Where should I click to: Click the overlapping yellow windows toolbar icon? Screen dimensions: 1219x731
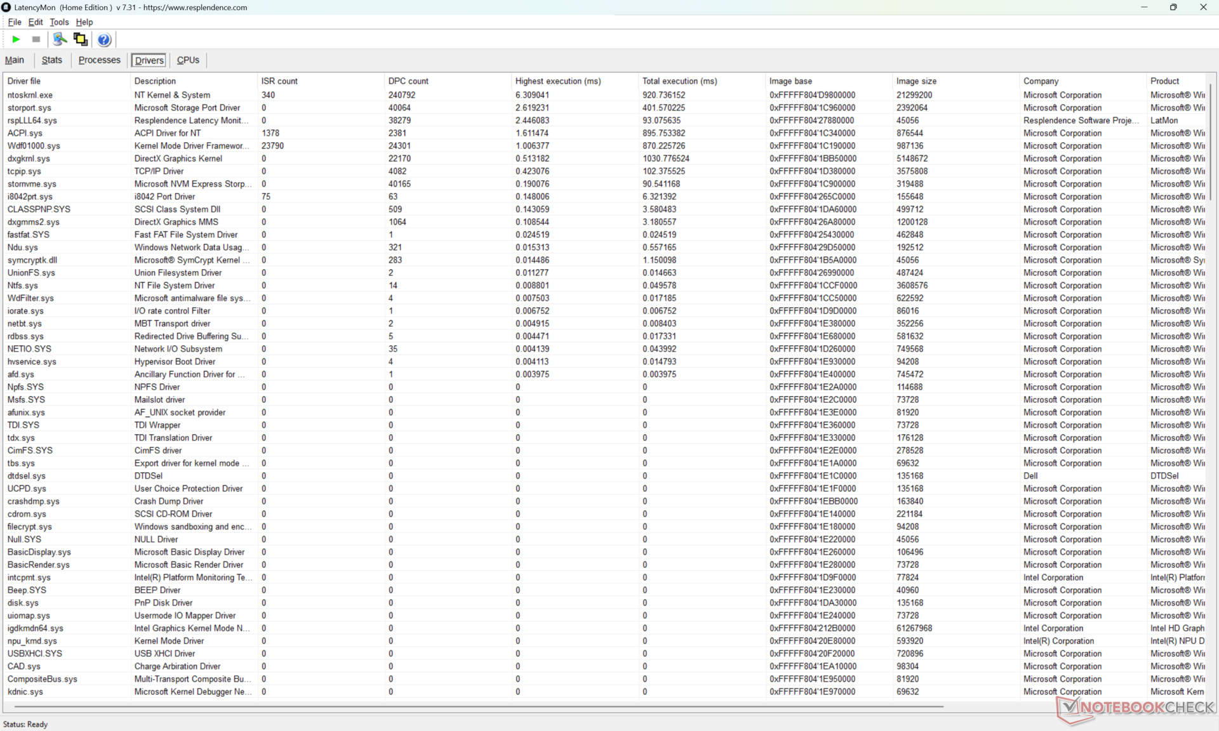(x=81, y=39)
